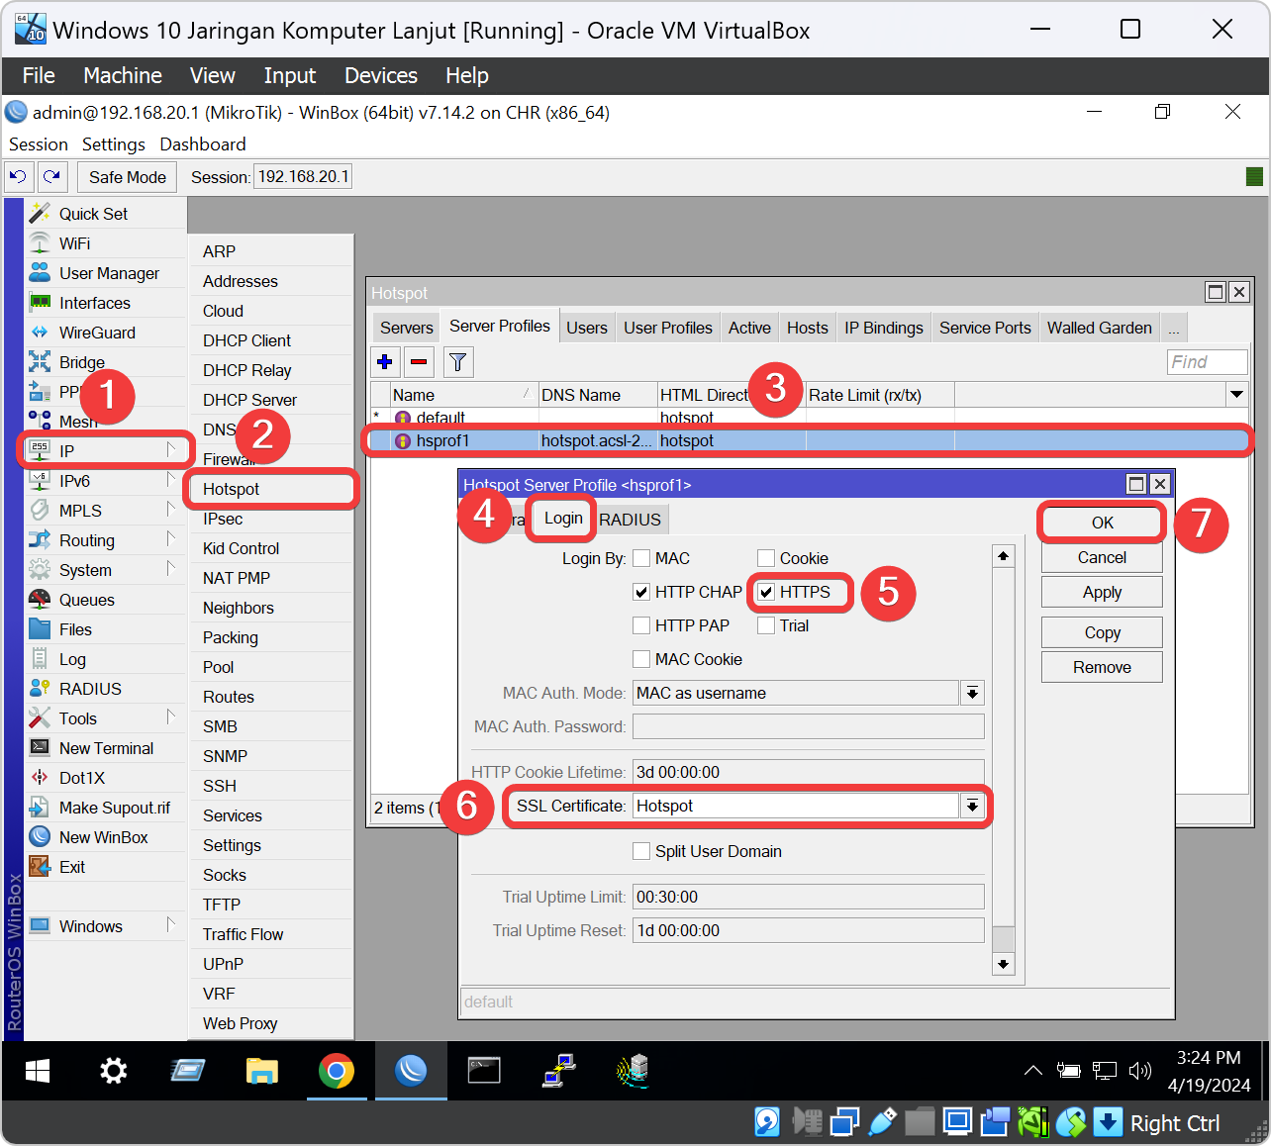Enable the Cookie login checkbox
The height and width of the screenshot is (1146, 1271).
[x=766, y=558]
